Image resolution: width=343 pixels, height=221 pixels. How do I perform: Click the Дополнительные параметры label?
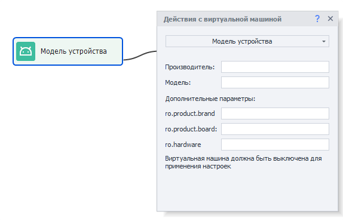point(210,99)
